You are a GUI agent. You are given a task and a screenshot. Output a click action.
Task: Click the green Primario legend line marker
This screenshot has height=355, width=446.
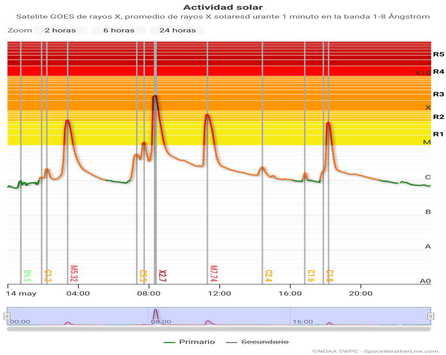pos(170,342)
